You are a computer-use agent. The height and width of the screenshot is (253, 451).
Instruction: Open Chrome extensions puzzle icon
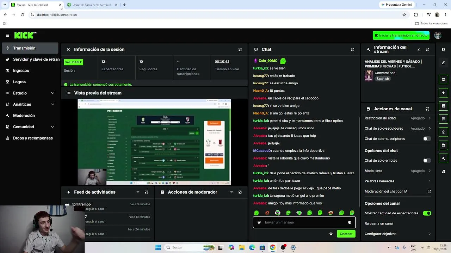[x=416, y=15]
